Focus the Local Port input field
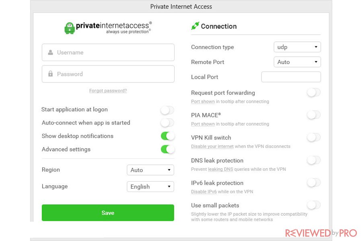The image size is (362, 241). point(291,77)
